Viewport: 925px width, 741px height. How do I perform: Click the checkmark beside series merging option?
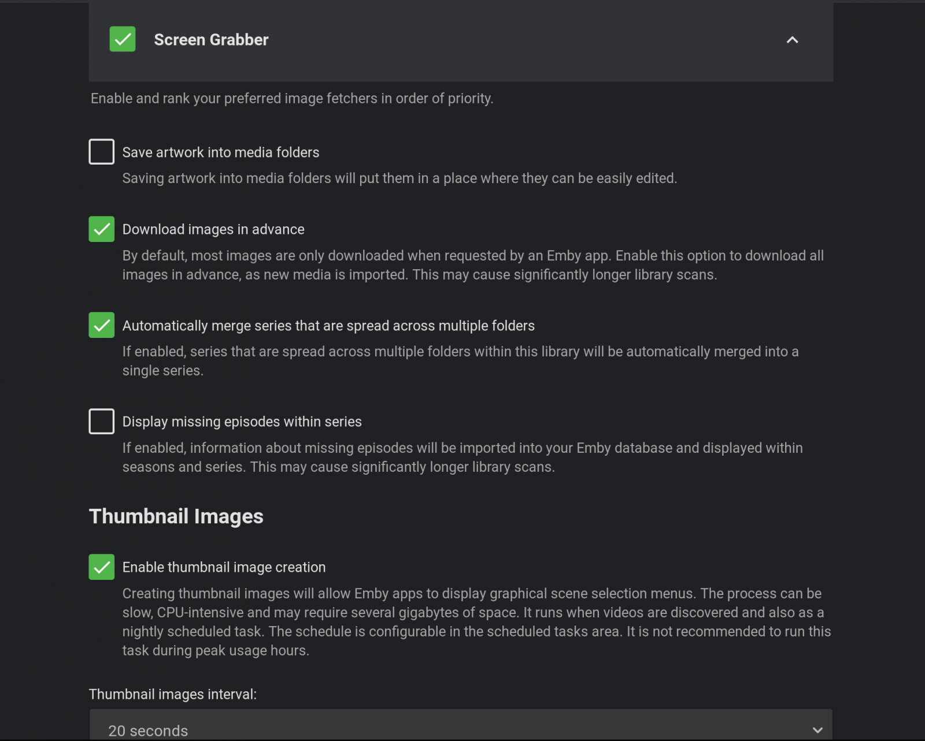[101, 325]
